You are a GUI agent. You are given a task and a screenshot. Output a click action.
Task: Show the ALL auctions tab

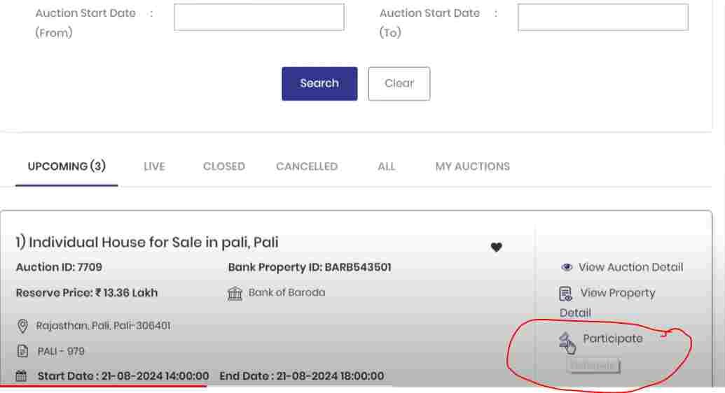click(387, 166)
